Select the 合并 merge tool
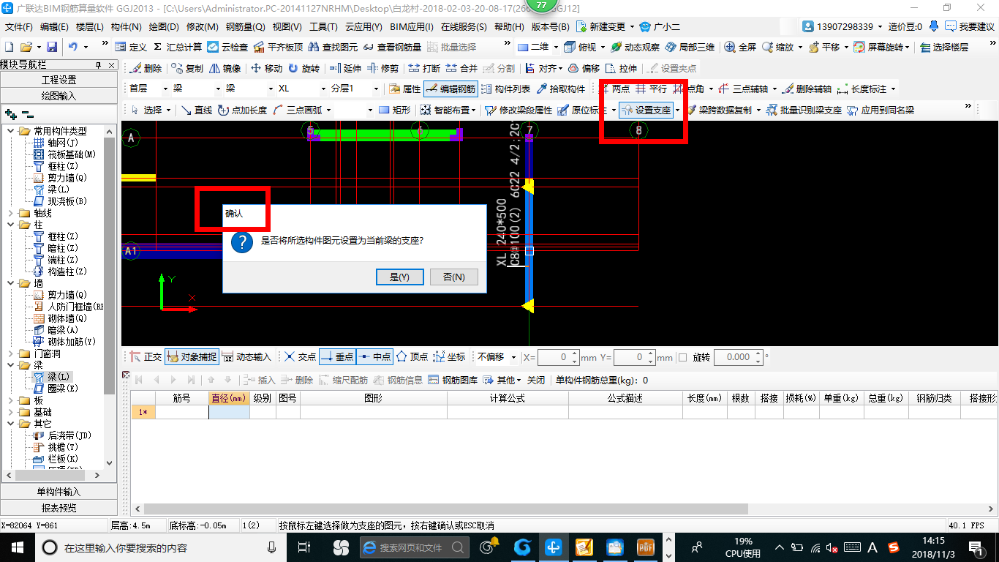 pos(461,69)
